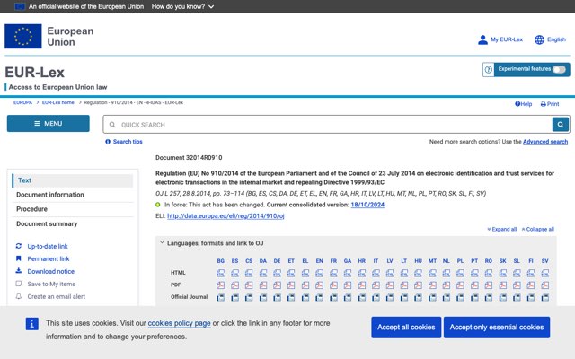Click the EL language column header
Viewport: 575px width, 359px height.
click(305, 261)
